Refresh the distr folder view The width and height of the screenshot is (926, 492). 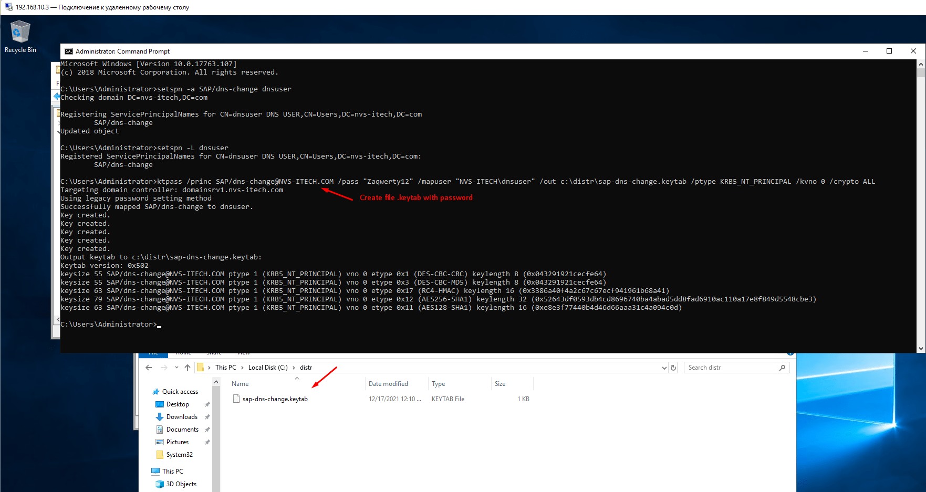pos(674,367)
